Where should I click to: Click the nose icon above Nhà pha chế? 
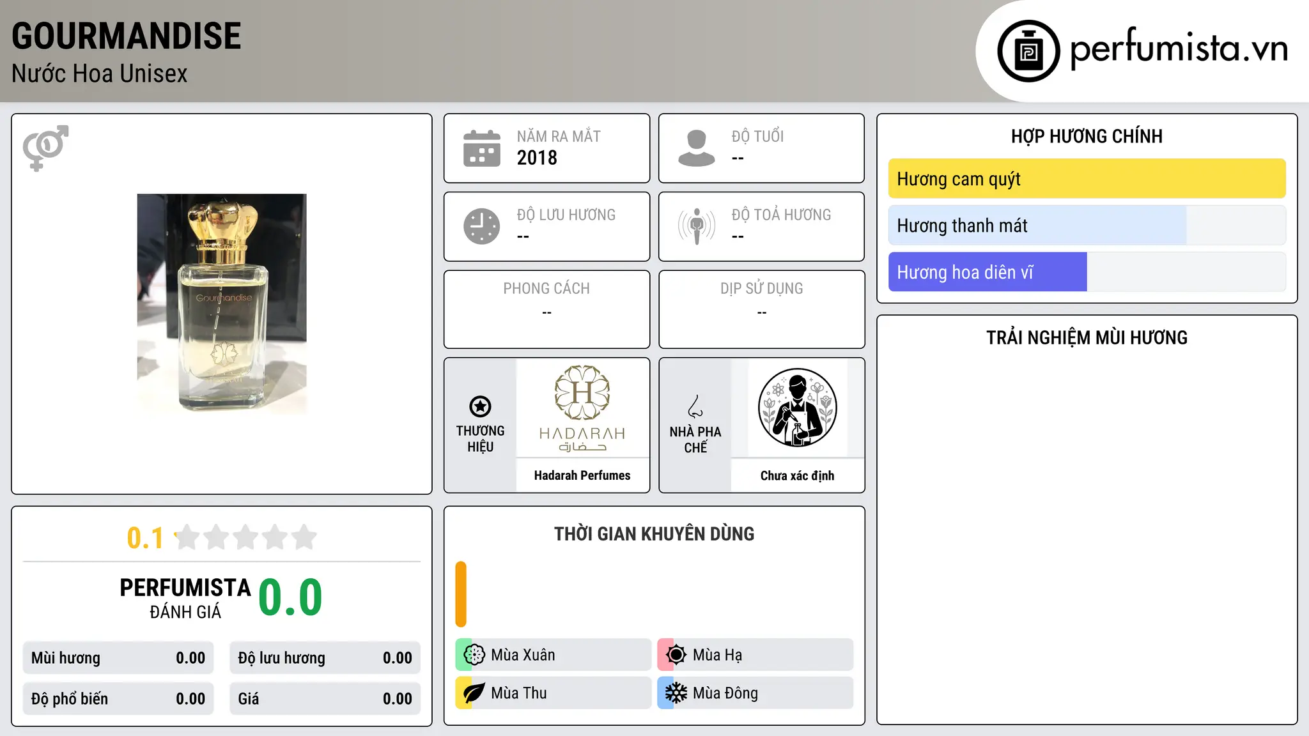point(695,406)
